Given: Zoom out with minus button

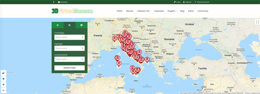Looking at the screenshot, I should [3, 90].
